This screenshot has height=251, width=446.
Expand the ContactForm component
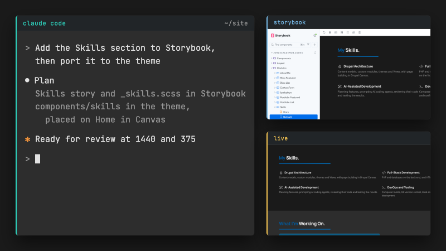point(285,88)
